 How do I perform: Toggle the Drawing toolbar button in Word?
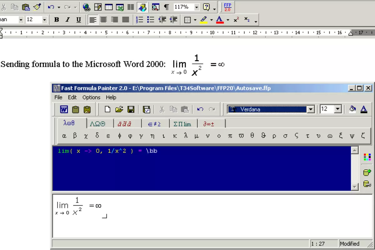click(142, 7)
